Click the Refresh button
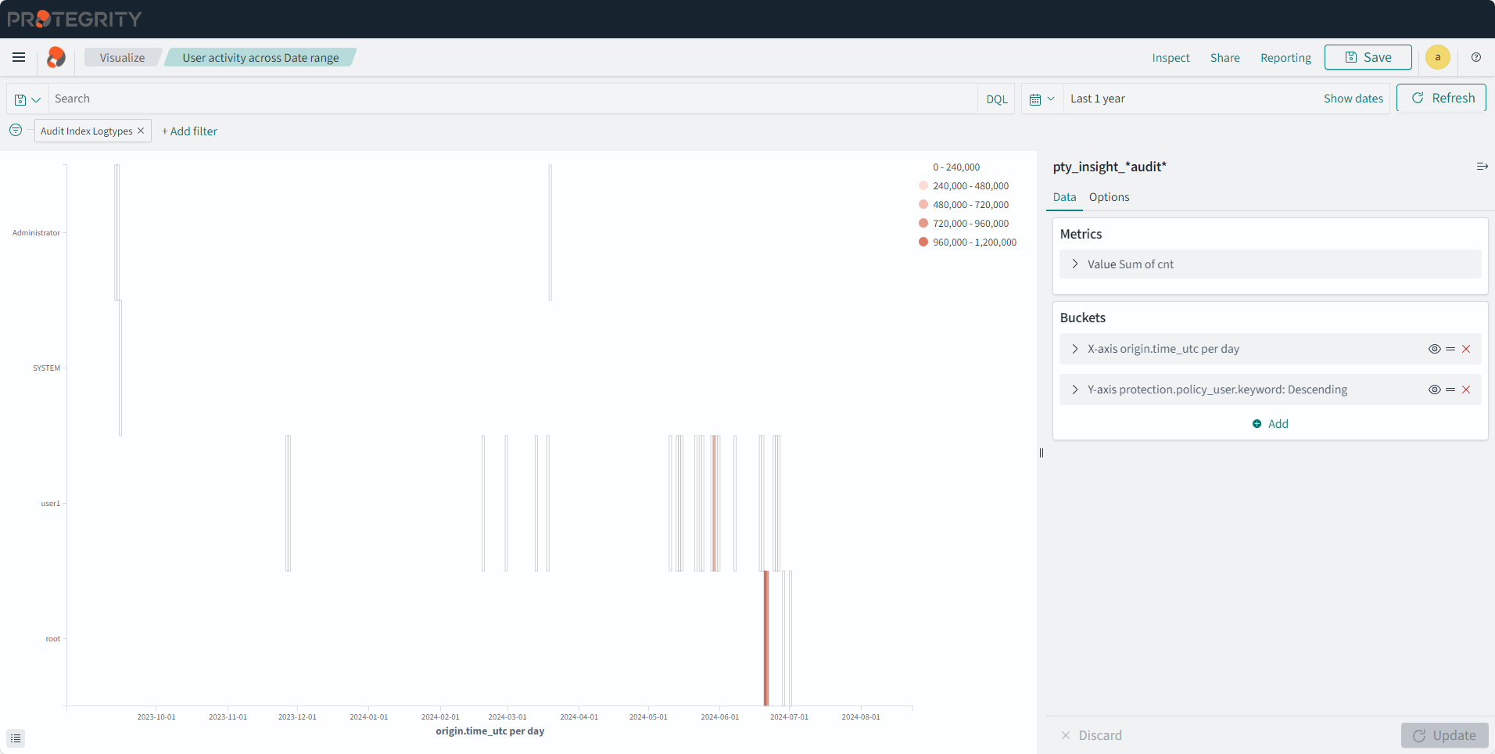Image resolution: width=1495 pixels, height=754 pixels. point(1441,99)
